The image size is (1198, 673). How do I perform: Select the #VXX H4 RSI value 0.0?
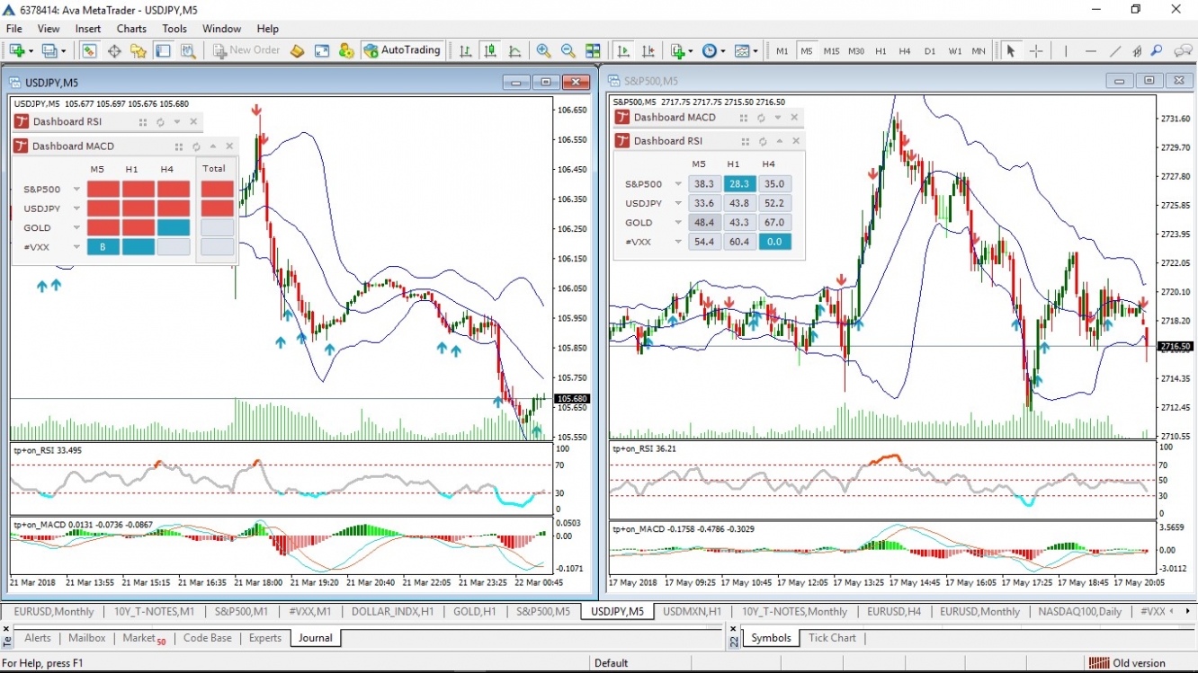pyautogui.click(x=775, y=242)
